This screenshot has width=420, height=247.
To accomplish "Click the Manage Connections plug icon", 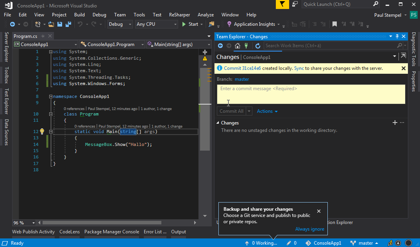I will tap(246, 46).
